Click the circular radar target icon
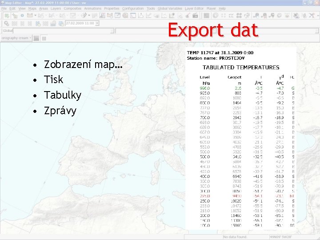 [x=125, y=16]
